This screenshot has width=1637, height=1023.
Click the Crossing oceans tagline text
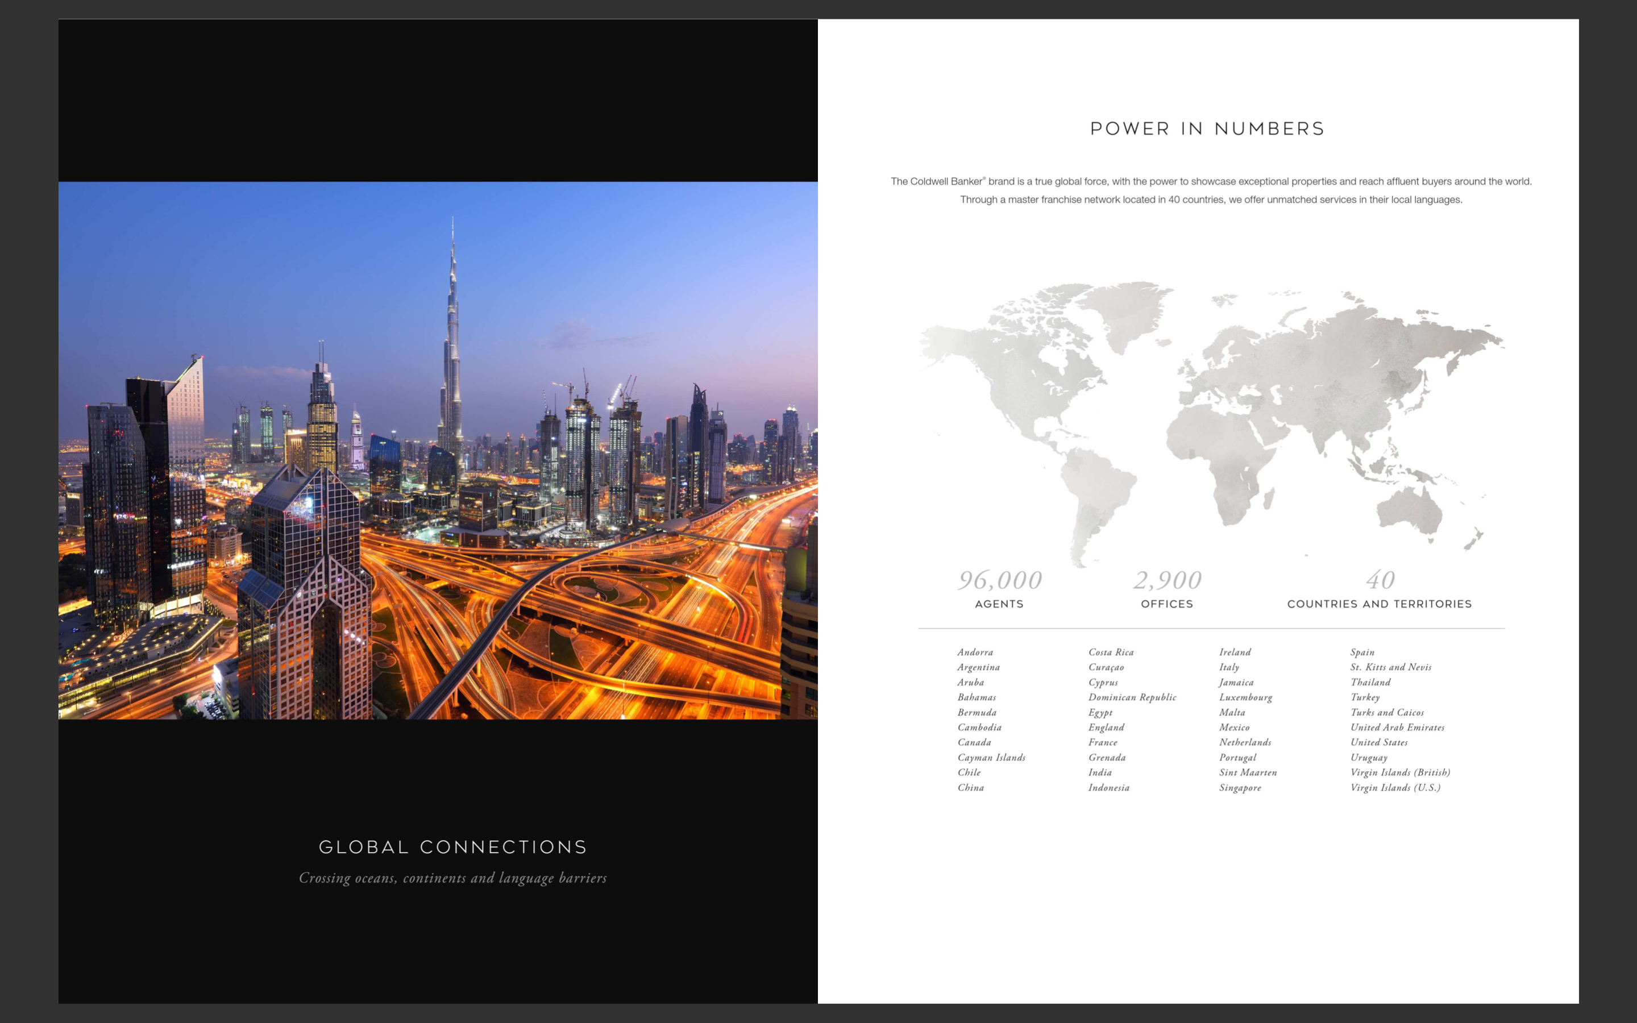click(452, 878)
